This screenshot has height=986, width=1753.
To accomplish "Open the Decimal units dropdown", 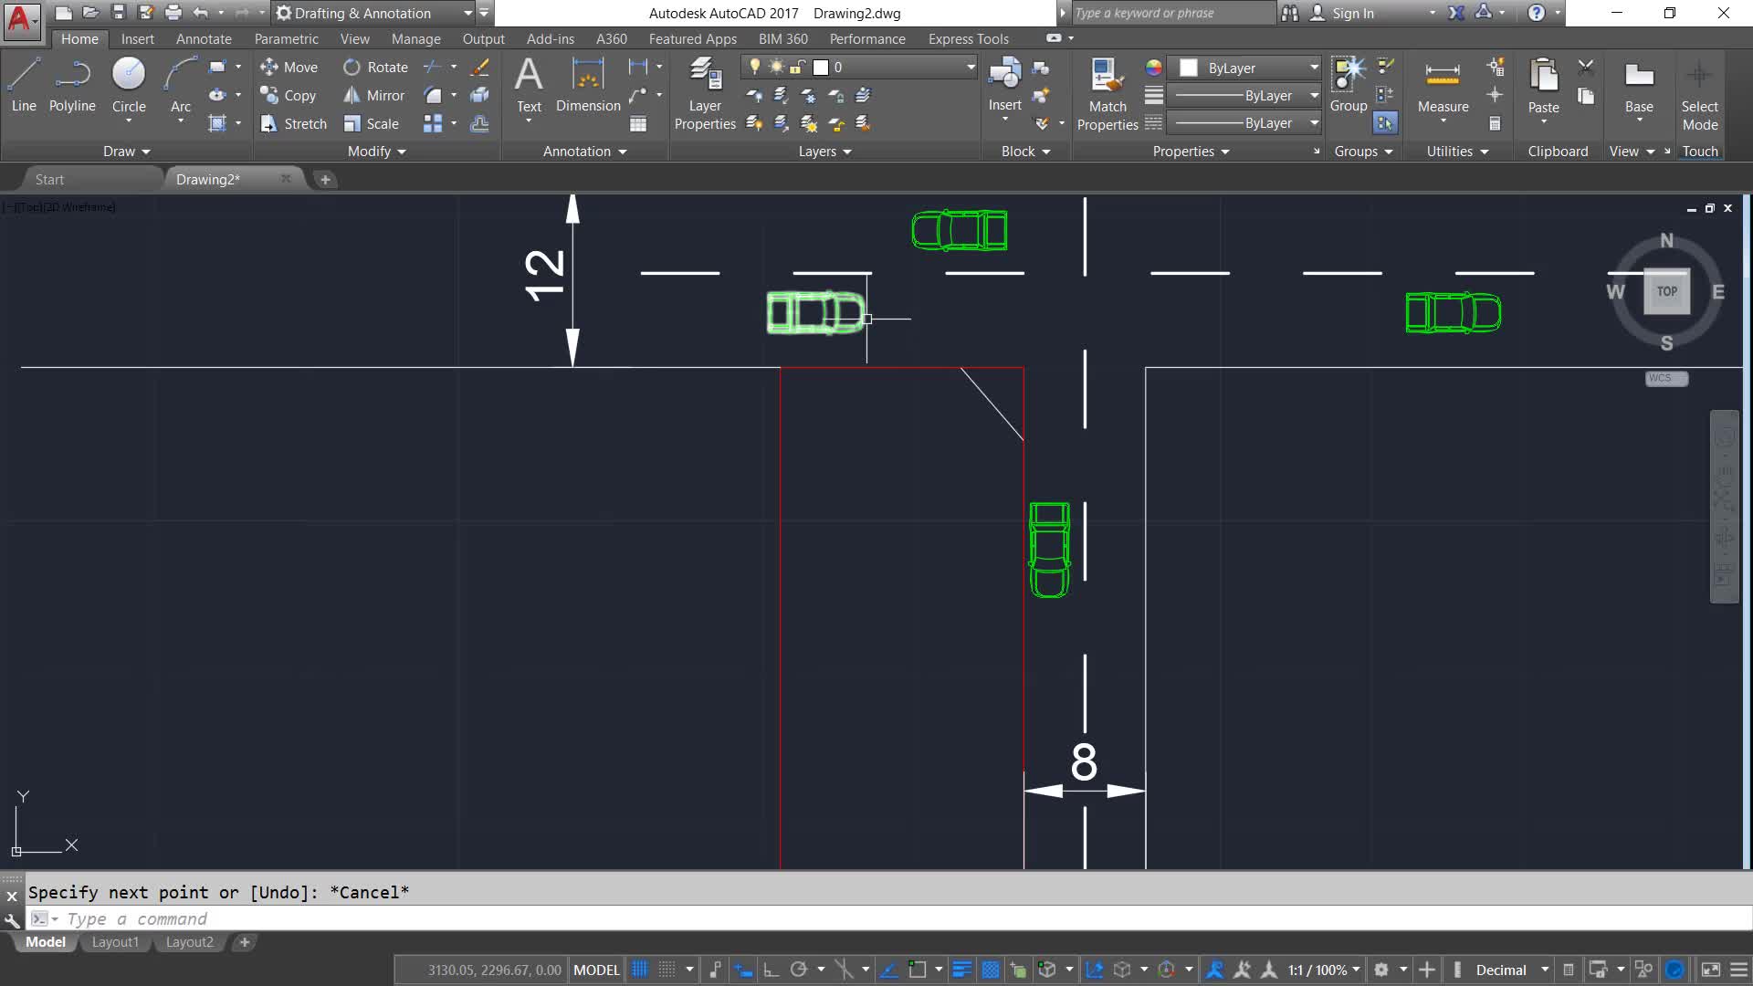I will click(x=1544, y=970).
